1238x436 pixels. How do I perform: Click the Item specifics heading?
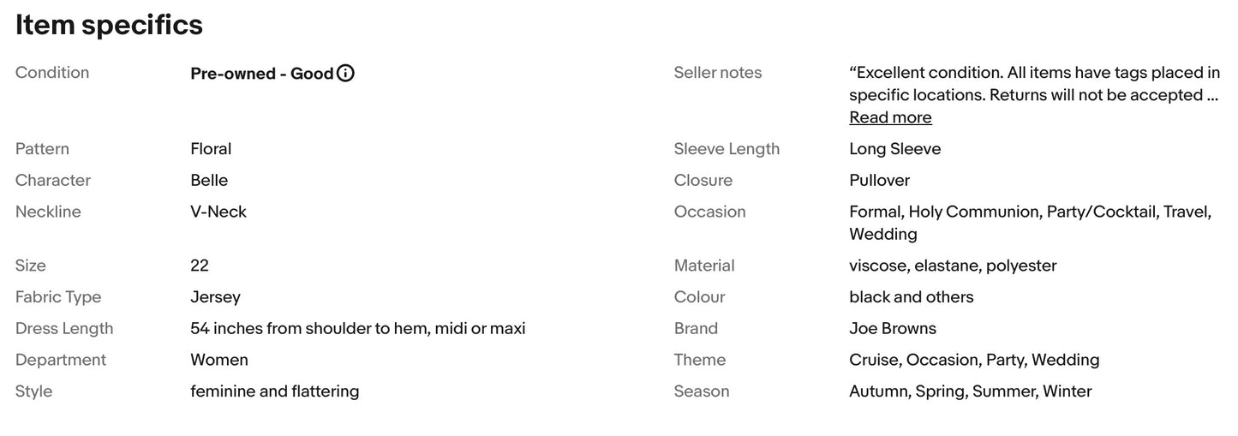point(109,26)
